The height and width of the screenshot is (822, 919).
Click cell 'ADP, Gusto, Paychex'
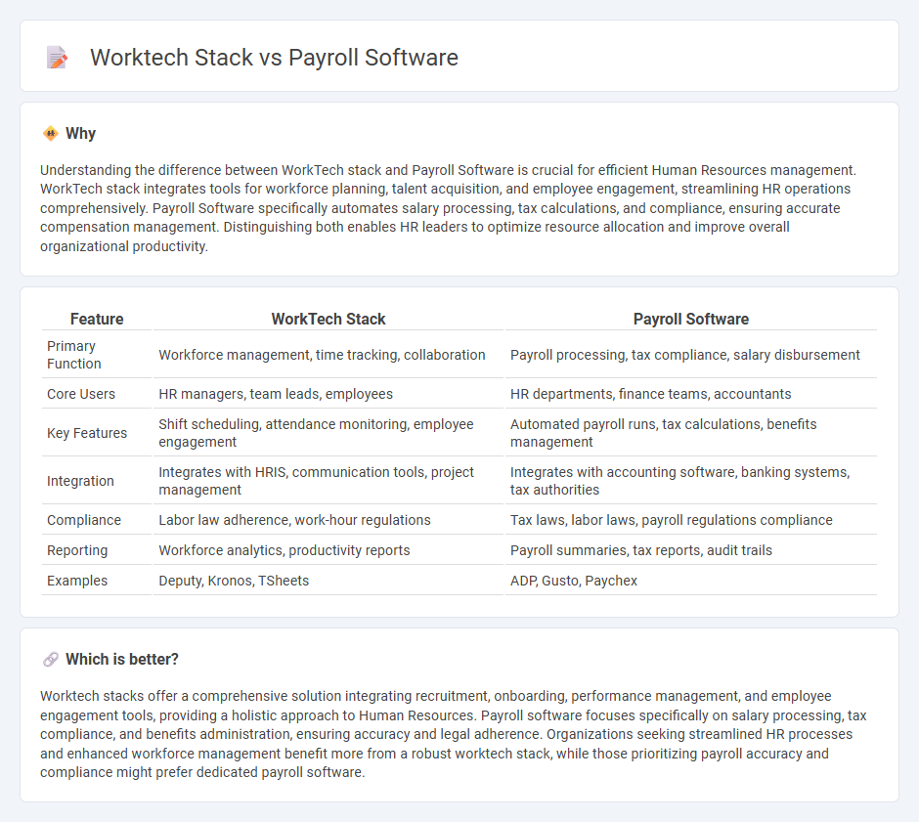tap(691, 582)
